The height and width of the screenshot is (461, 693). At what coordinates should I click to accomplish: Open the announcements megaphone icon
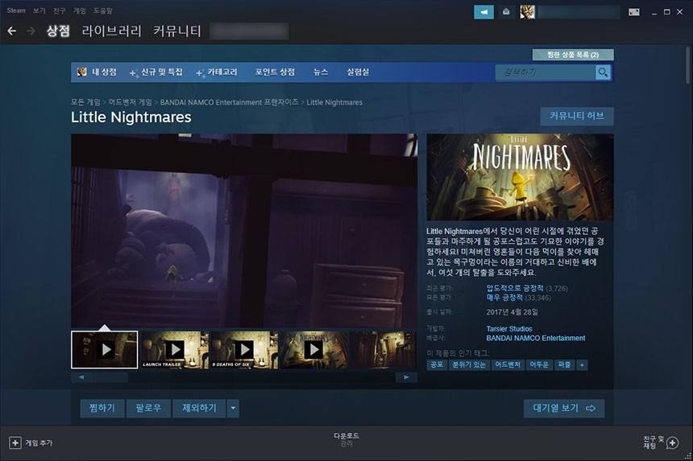483,12
